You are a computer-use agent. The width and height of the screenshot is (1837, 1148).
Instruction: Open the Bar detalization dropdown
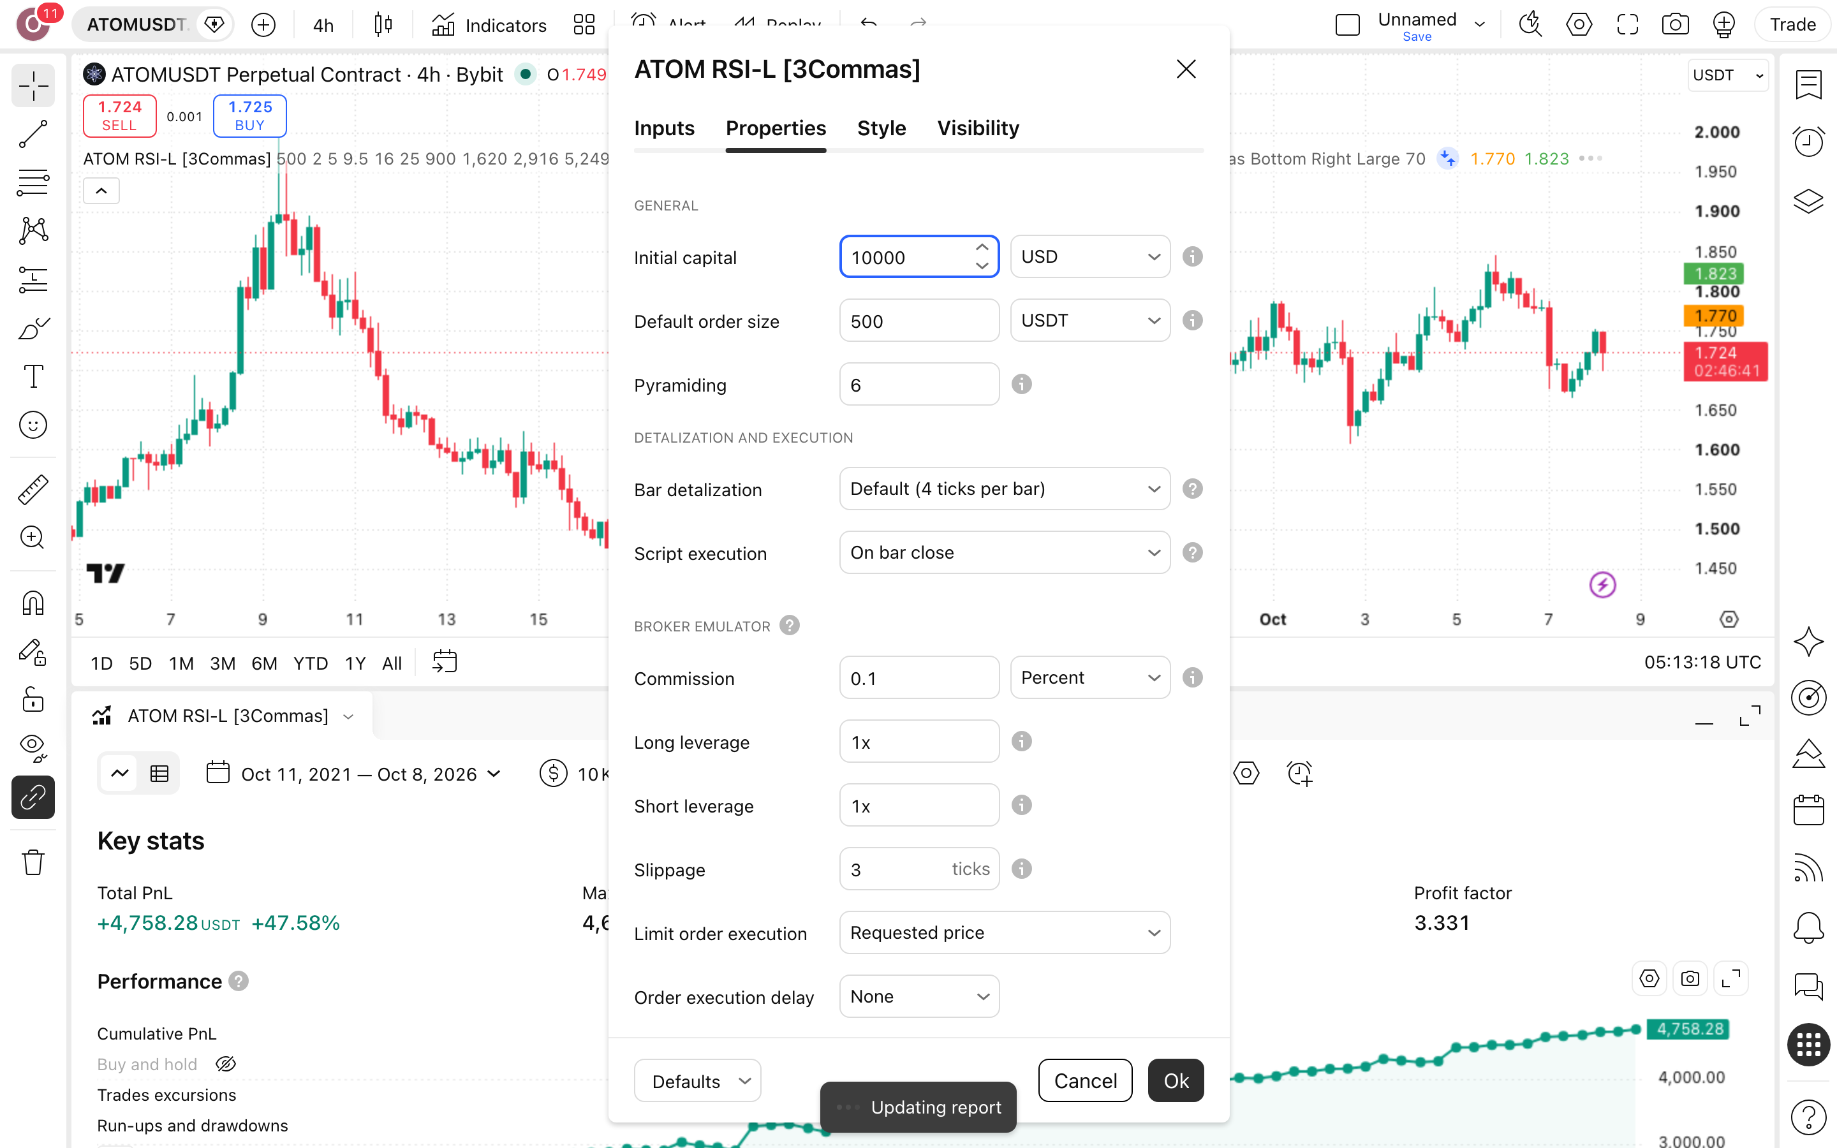pyautogui.click(x=1004, y=488)
